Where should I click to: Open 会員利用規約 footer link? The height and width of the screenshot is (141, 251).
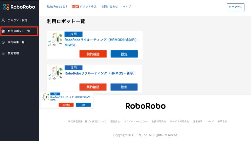click(159, 121)
